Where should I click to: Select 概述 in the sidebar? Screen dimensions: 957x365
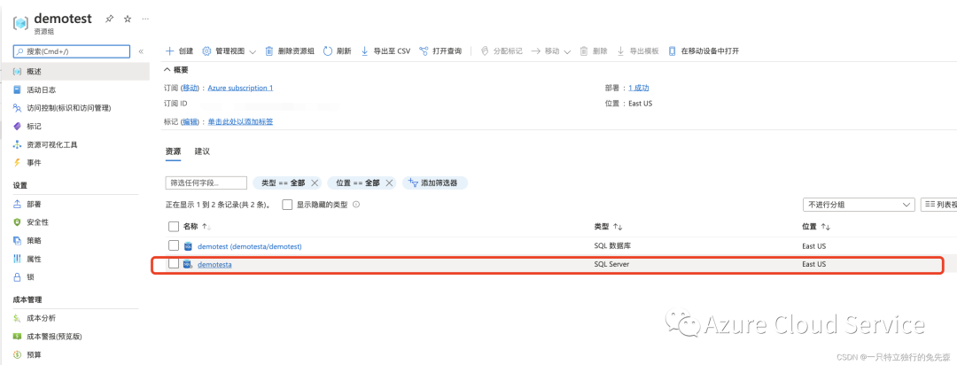(74, 72)
